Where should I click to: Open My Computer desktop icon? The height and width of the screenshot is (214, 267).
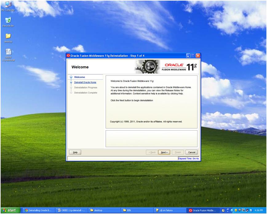point(8,6)
